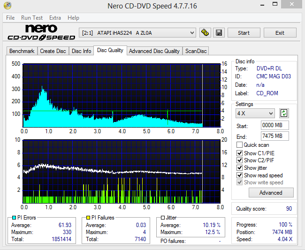Select the Disc Quality tab
The height and width of the screenshot is (250, 305).
pyautogui.click(x=110, y=50)
